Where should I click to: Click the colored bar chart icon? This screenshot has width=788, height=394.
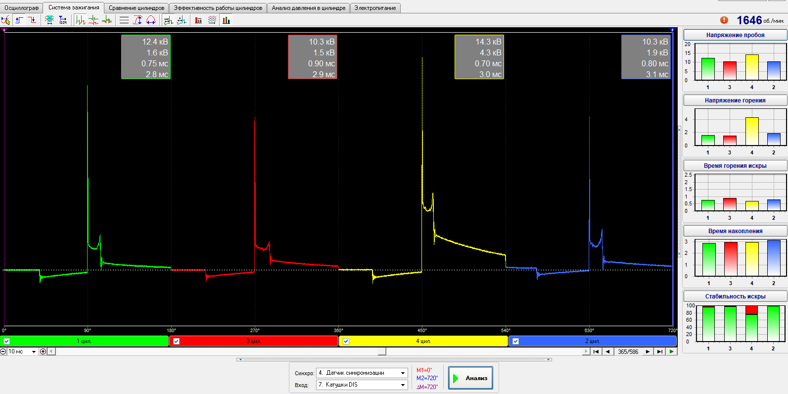tap(226, 20)
